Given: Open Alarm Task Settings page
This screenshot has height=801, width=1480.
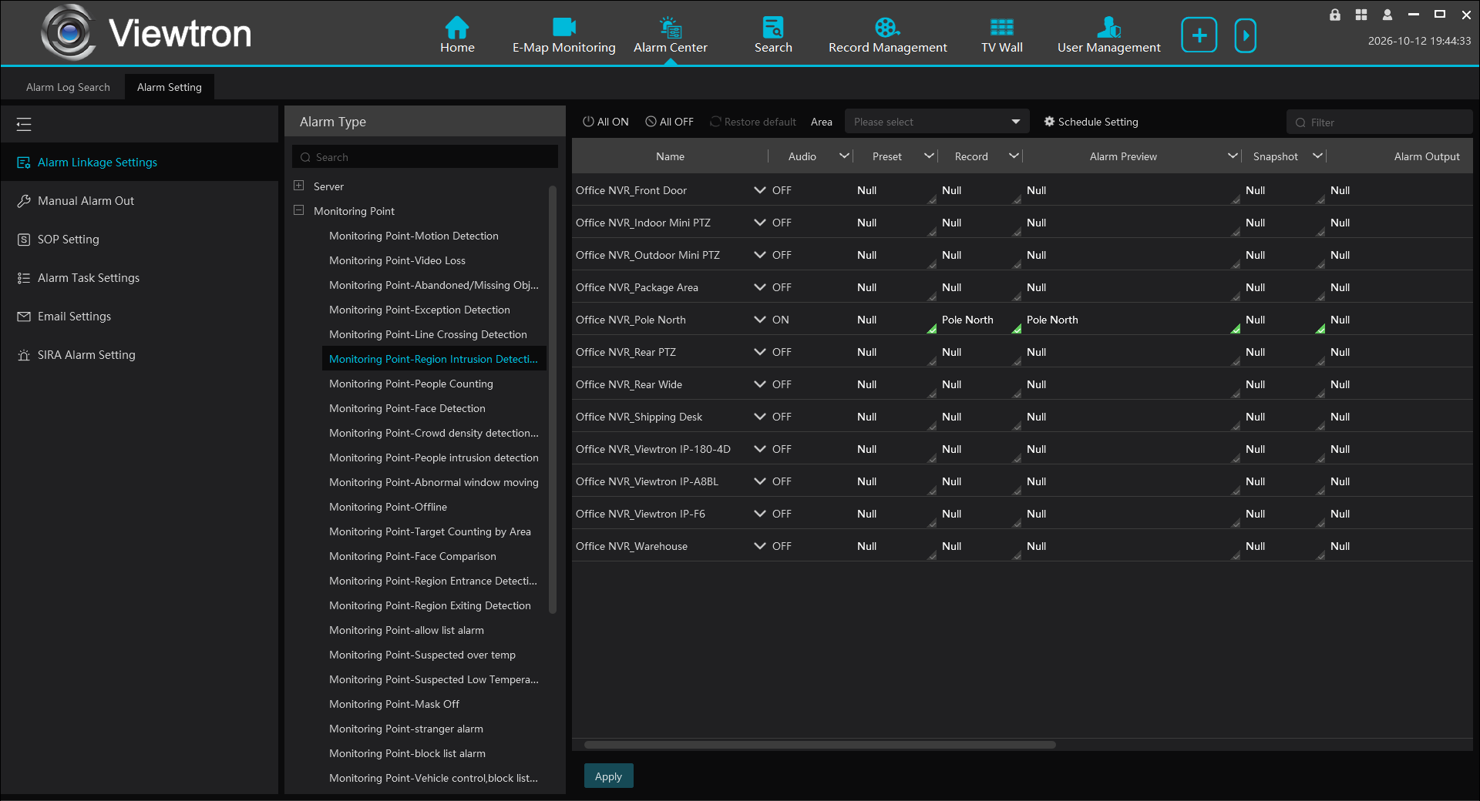Looking at the screenshot, I should [x=139, y=278].
